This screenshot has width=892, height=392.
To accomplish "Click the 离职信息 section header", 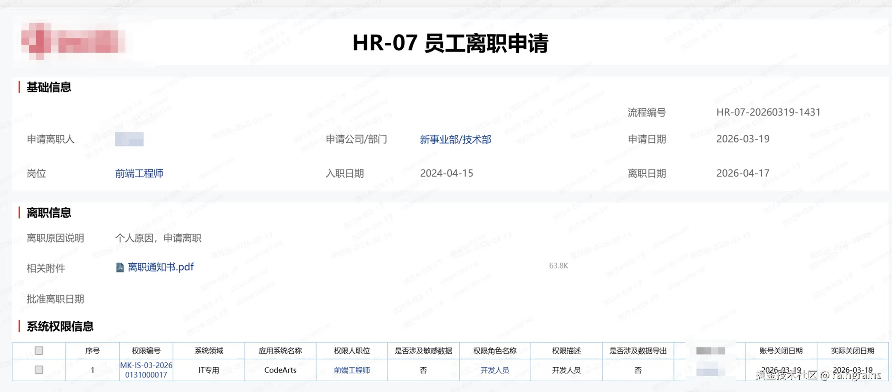I will 48,213.
